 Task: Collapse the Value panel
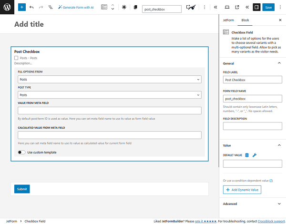point(252,145)
